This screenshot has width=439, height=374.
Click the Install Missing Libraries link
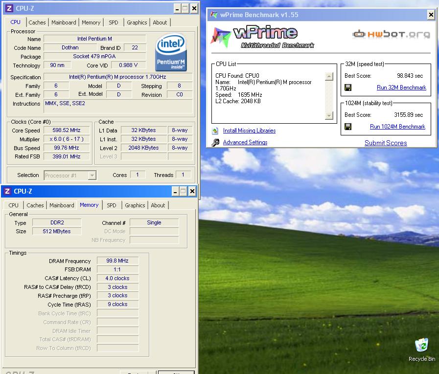(249, 131)
